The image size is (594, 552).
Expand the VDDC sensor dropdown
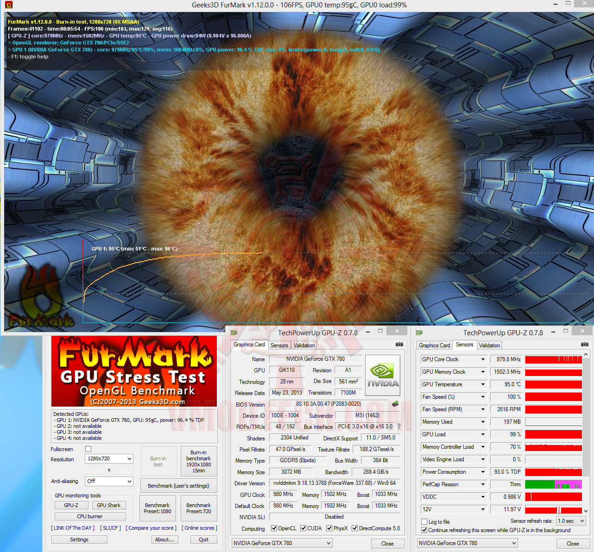point(483,497)
